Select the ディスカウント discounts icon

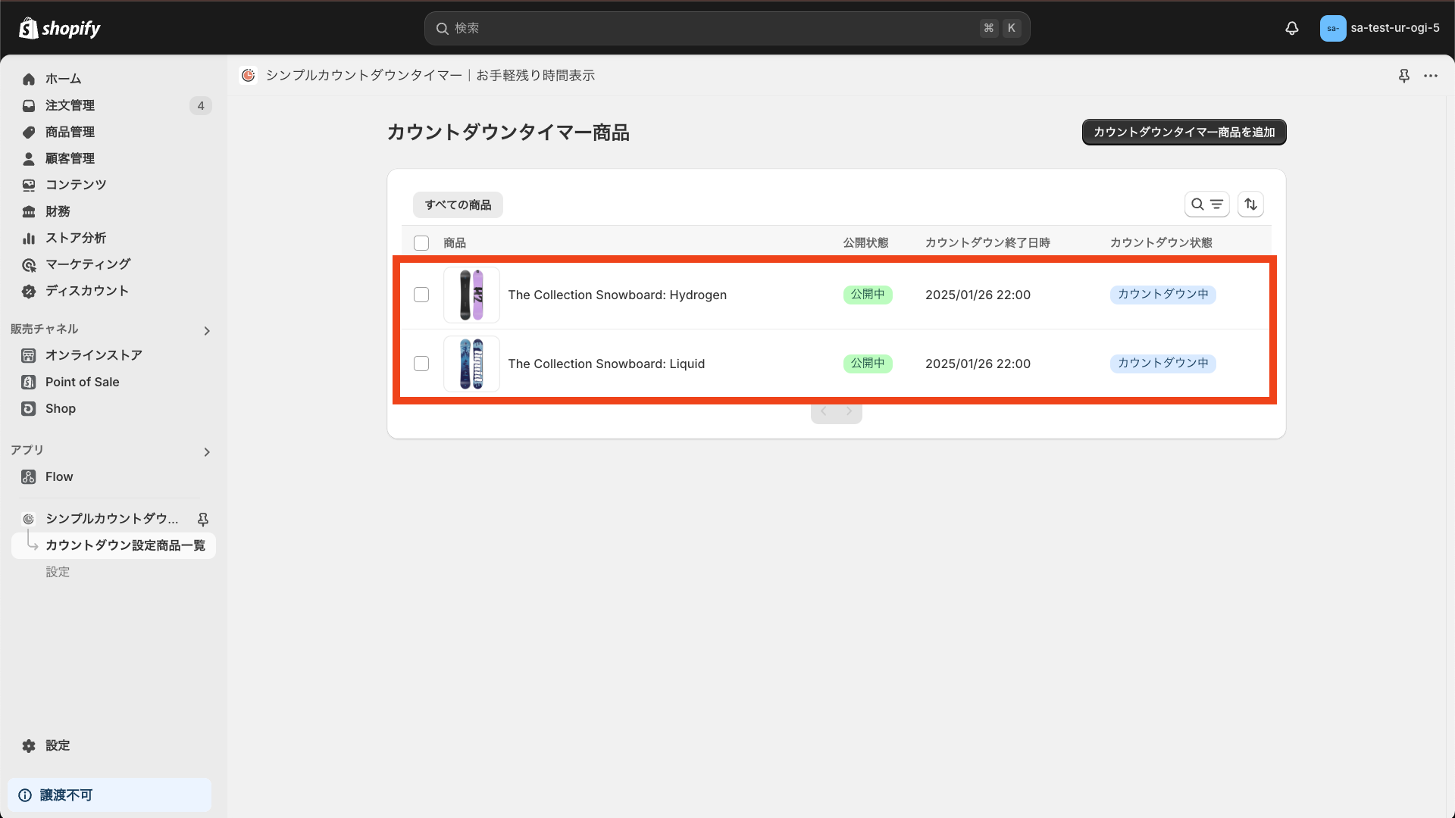click(x=28, y=291)
